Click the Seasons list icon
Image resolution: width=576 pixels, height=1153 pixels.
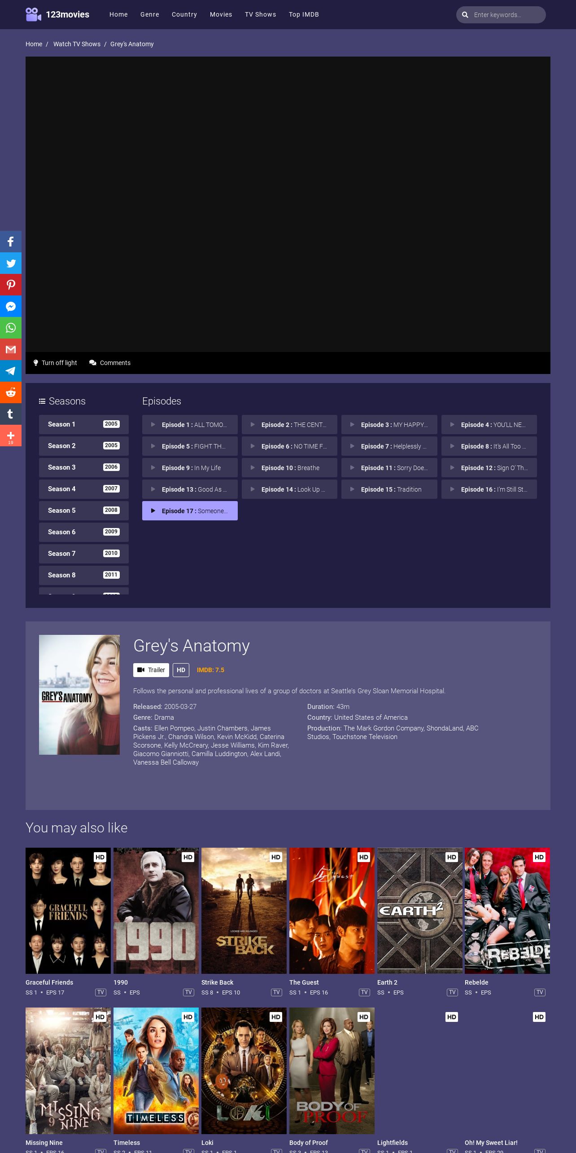tap(42, 401)
